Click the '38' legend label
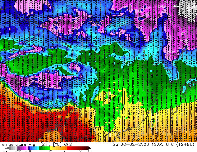Screen dimensions: 197x152 (x=80, y=151)
